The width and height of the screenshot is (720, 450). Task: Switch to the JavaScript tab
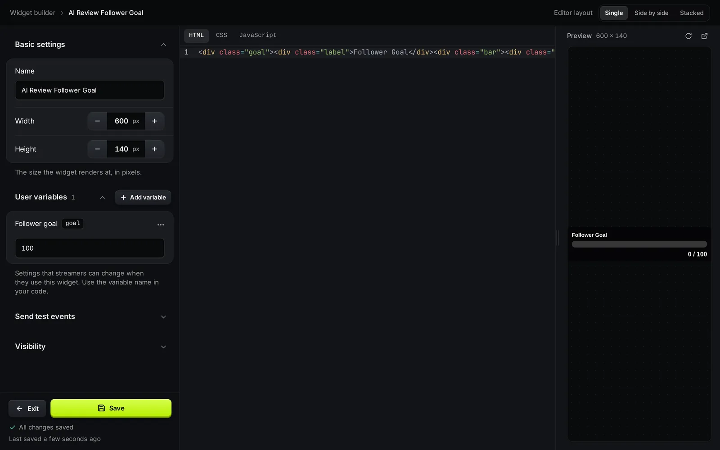coord(258,35)
